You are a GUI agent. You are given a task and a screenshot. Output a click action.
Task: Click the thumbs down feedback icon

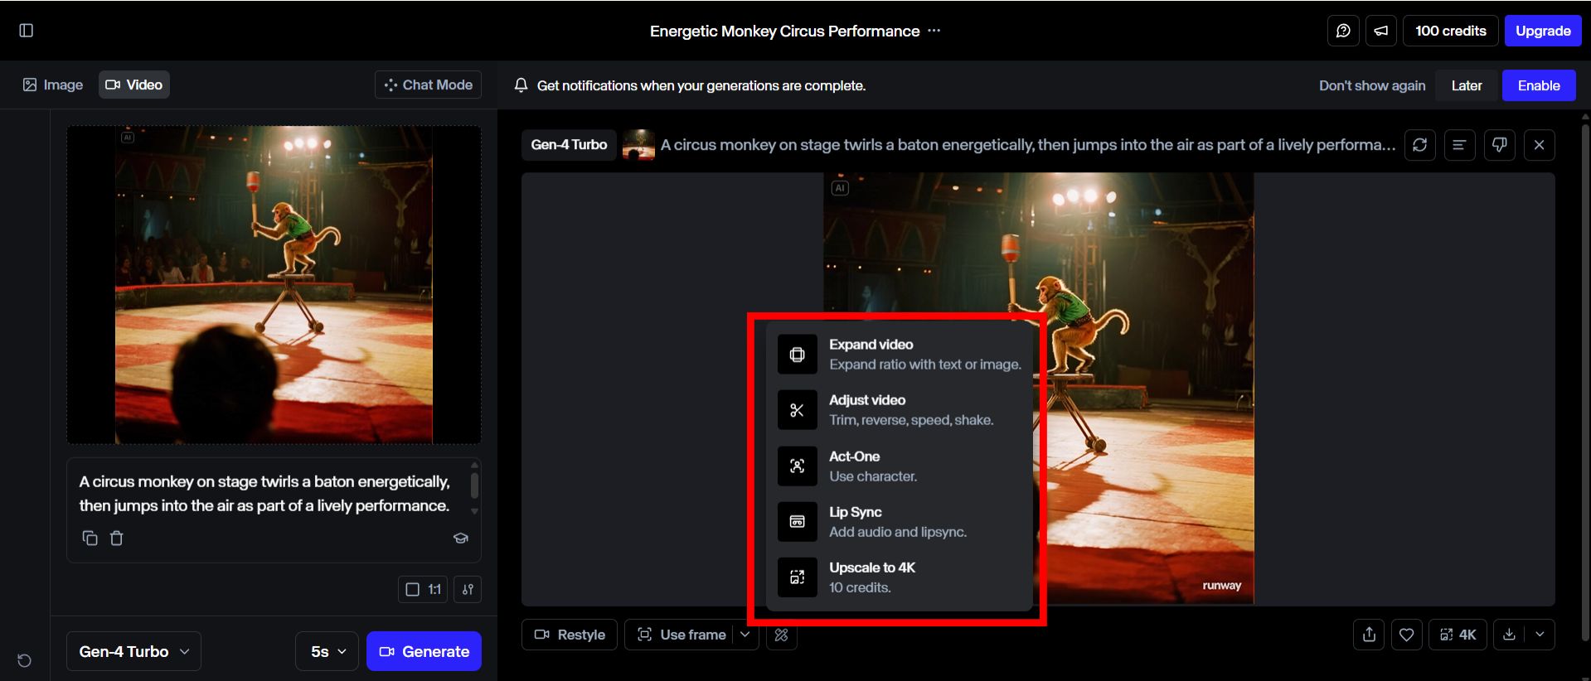click(x=1499, y=145)
